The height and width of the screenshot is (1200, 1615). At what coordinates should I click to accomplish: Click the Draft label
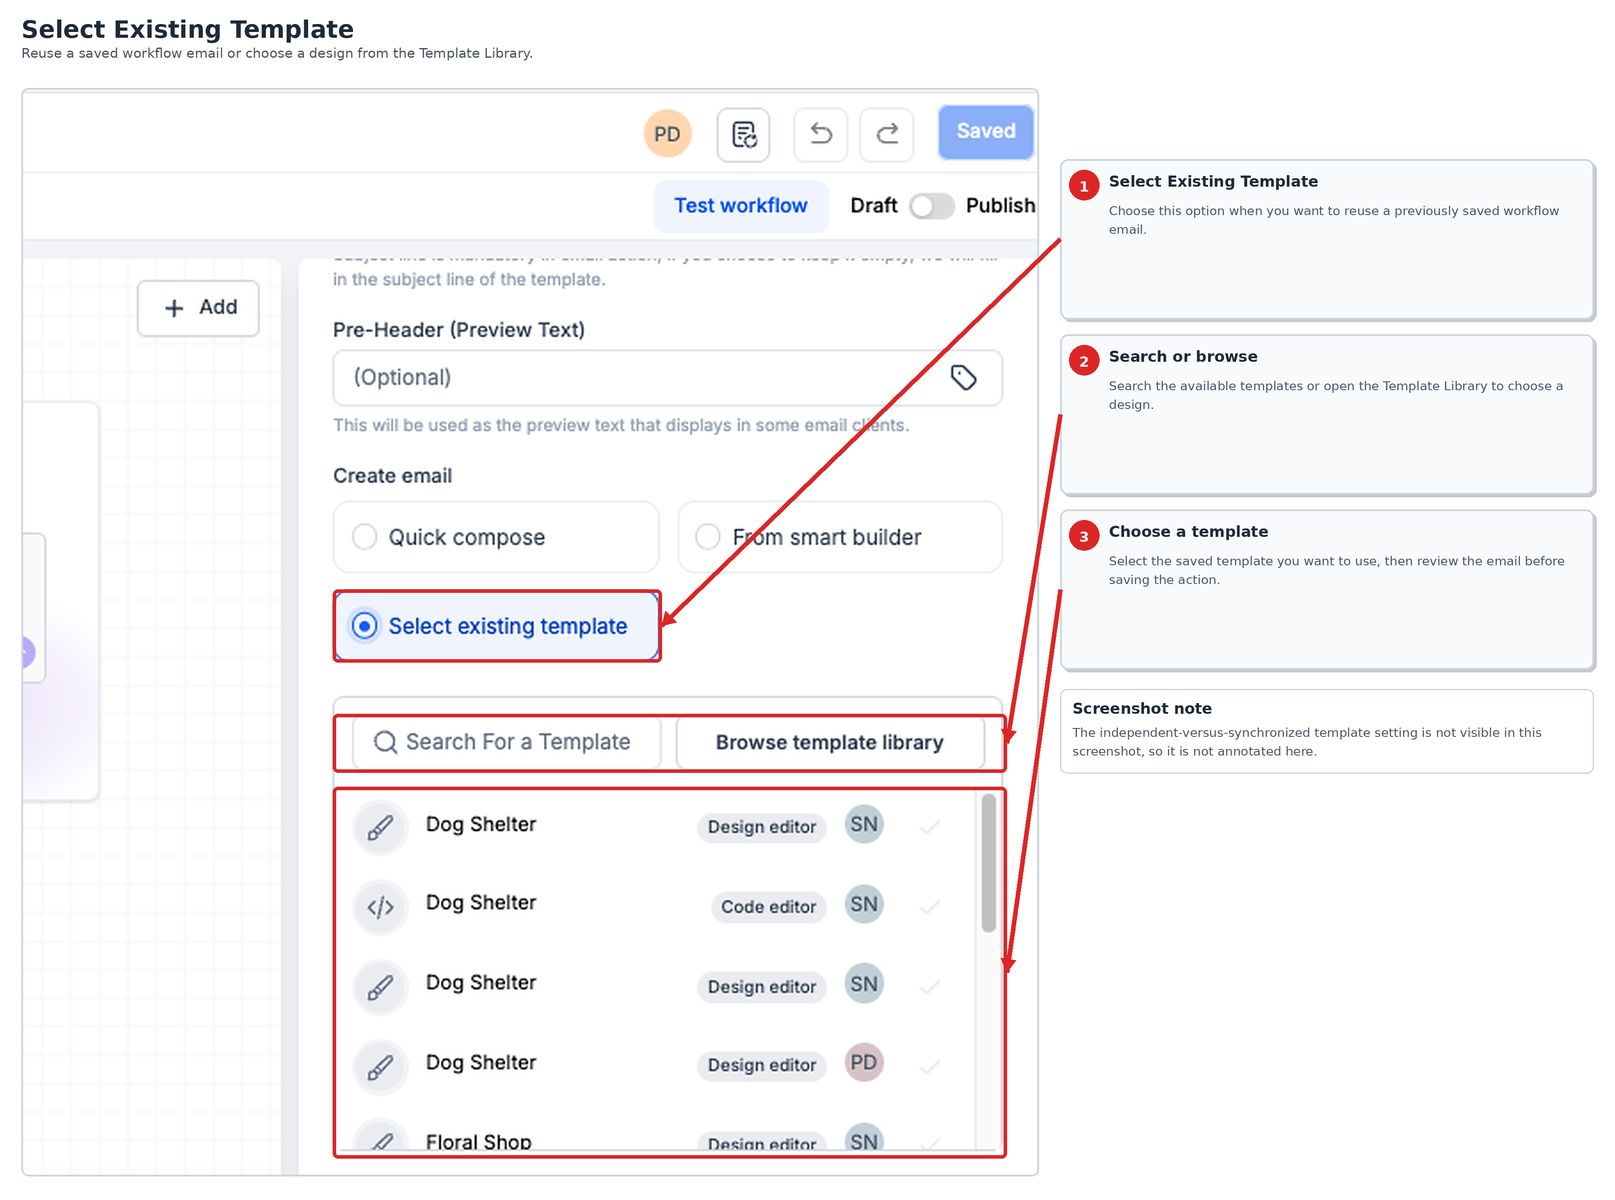[874, 206]
